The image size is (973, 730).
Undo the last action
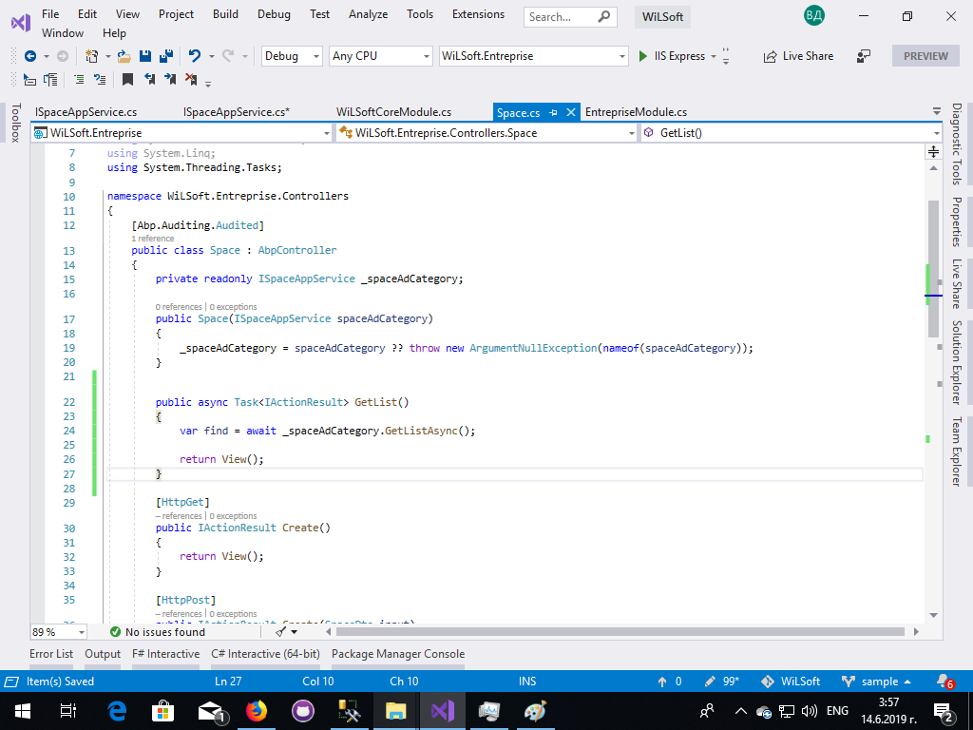195,56
